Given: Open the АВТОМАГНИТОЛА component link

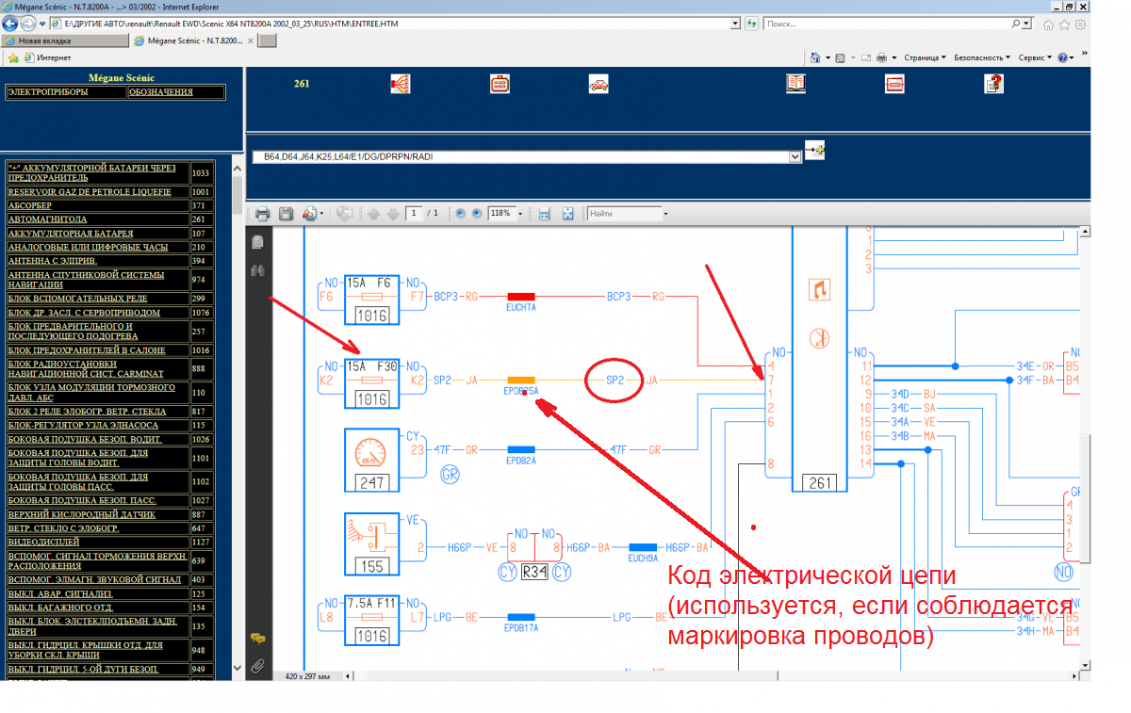Looking at the screenshot, I should pyautogui.click(x=47, y=219).
